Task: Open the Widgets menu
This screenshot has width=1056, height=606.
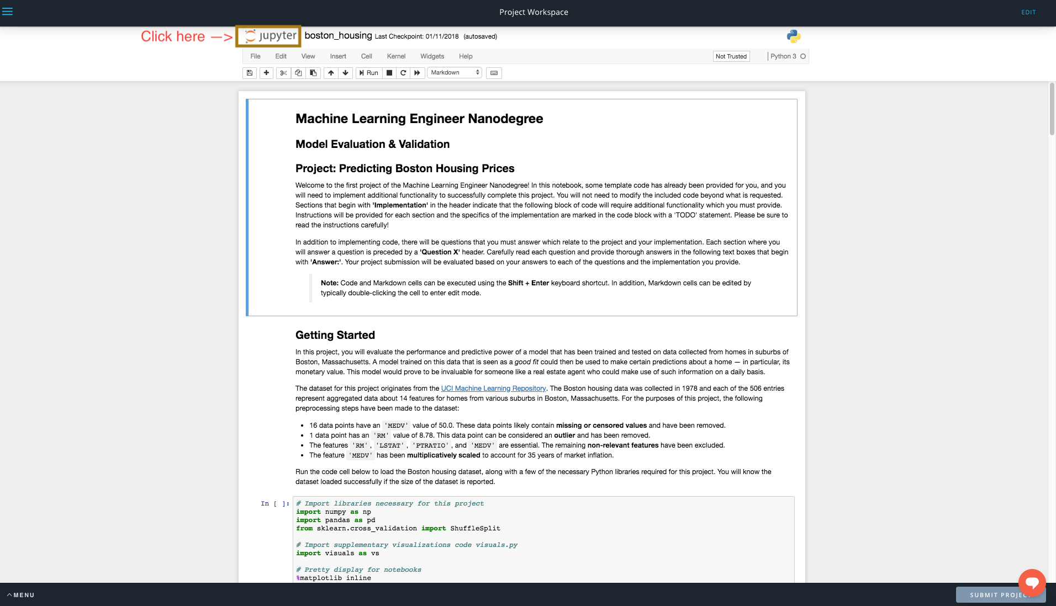Action: [x=432, y=56]
